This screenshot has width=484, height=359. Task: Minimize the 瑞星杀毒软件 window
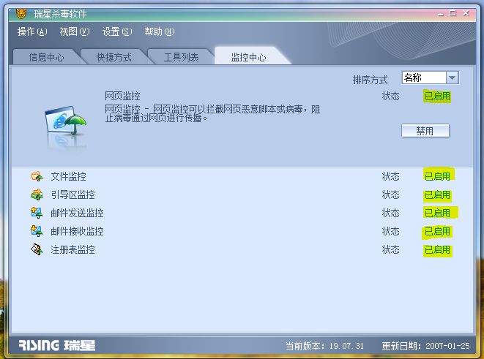coord(441,14)
